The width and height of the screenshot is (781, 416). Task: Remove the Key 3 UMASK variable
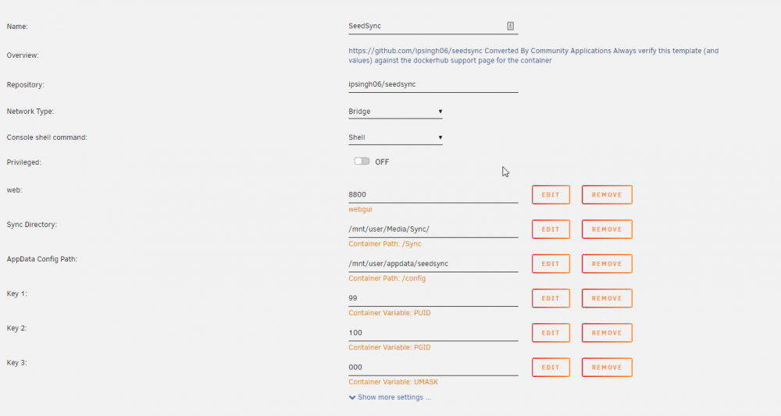[x=607, y=368]
